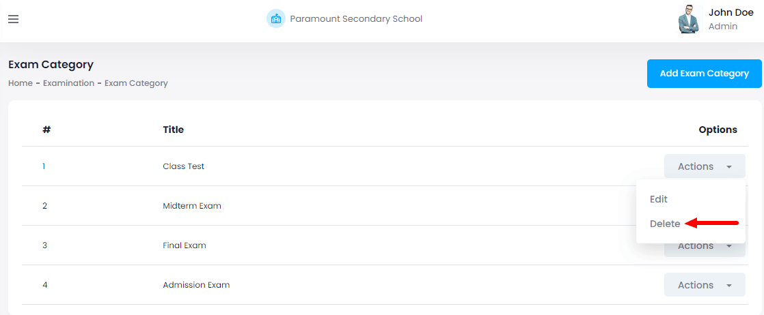Click the Examination breadcrumb link

(68, 83)
